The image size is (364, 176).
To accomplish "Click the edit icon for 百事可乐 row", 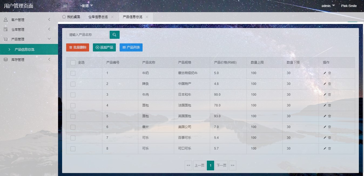I will [x=325, y=138].
